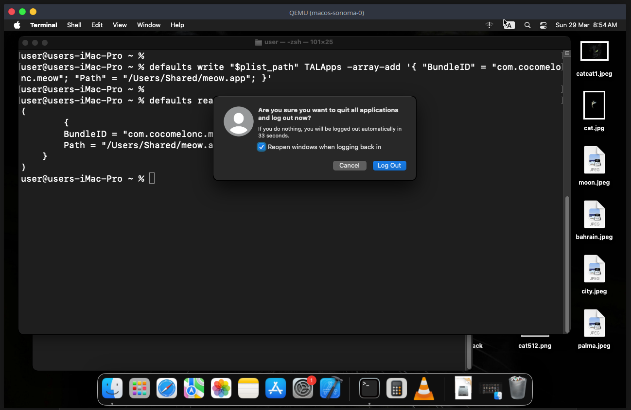Open Control Center from menu bar
631x410 pixels.
click(x=543, y=25)
